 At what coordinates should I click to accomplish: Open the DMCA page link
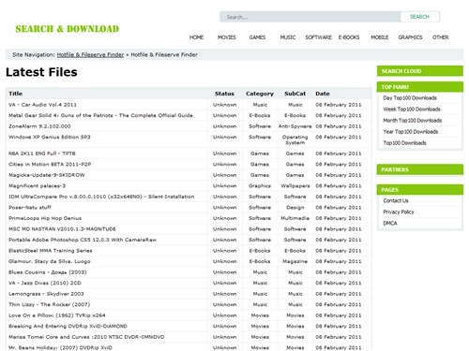pyautogui.click(x=390, y=223)
